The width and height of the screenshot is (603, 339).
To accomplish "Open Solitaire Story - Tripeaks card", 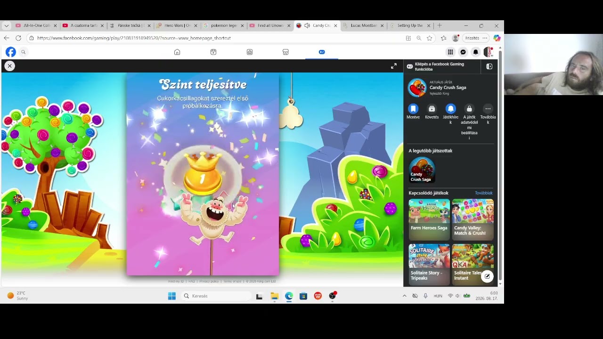I will point(429,265).
